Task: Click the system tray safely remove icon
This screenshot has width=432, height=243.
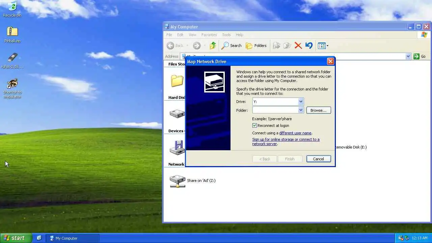Action: [x=407, y=238]
